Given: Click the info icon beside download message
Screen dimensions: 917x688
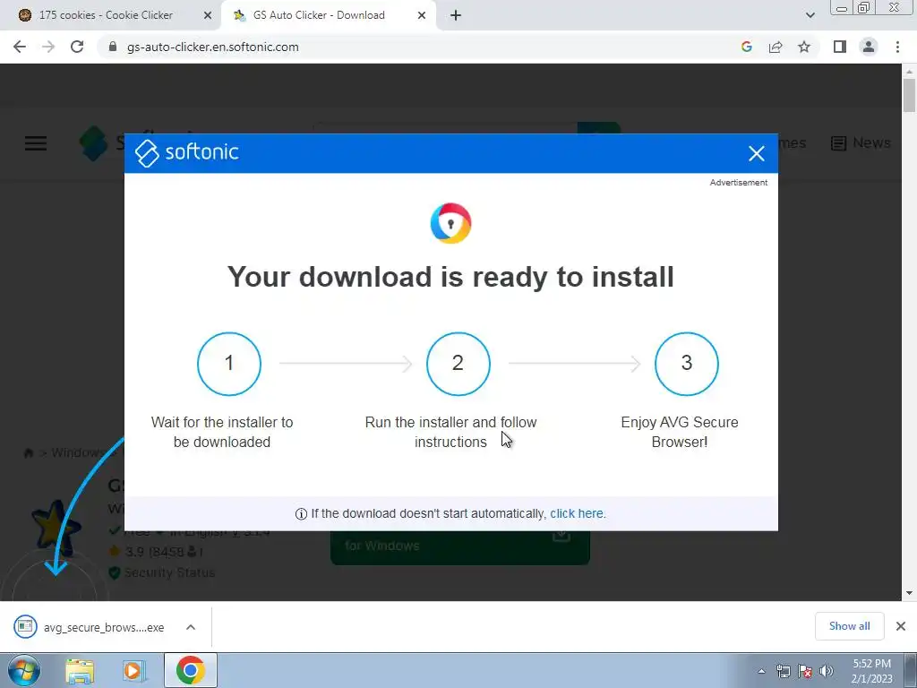Looking at the screenshot, I should tap(301, 514).
